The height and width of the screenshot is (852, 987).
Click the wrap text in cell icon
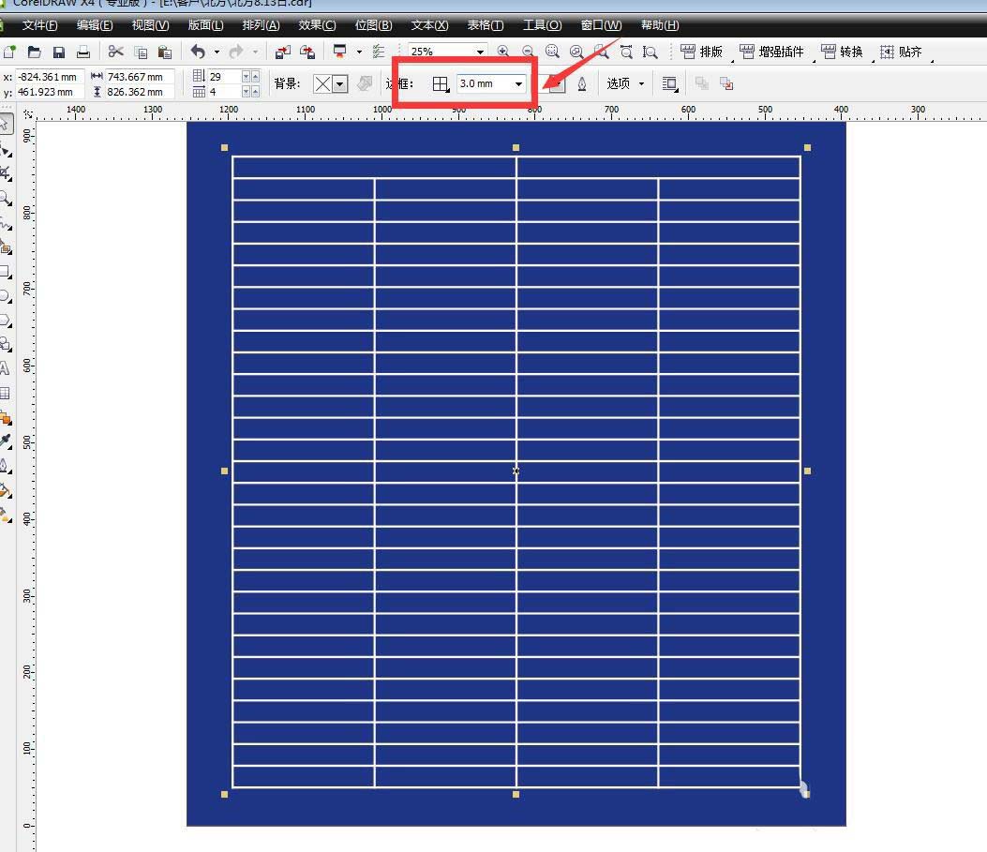(x=668, y=83)
